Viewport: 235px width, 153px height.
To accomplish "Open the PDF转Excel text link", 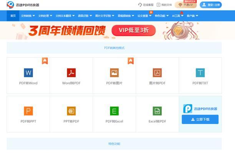I will pos(114,121).
